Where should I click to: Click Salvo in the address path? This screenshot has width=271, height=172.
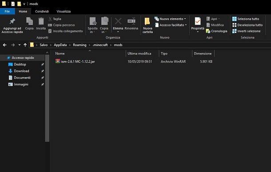[x=44, y=45]
